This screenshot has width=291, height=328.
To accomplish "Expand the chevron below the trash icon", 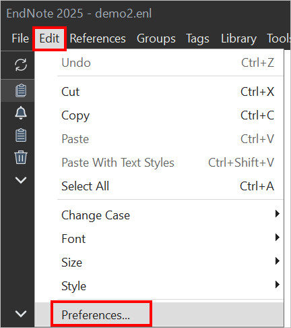I will pyautogui.click(x=21, y=180).
